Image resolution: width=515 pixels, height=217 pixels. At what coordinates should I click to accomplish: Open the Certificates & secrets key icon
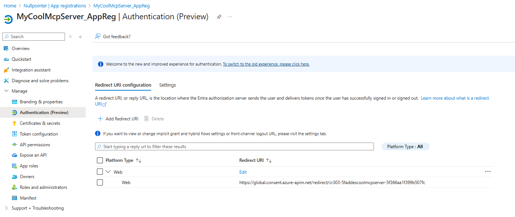click(14, 123)
